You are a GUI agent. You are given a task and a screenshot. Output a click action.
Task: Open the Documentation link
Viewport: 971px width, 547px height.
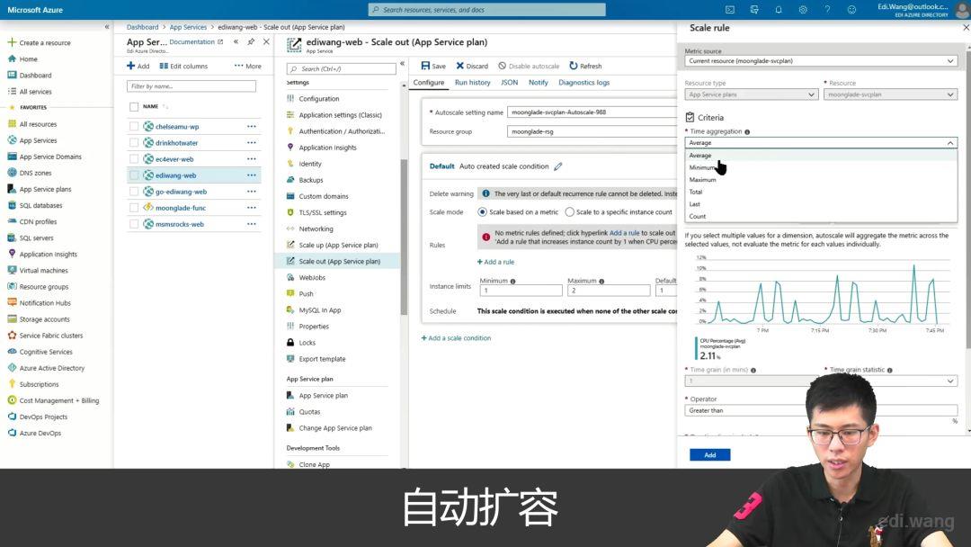point(196,42)
